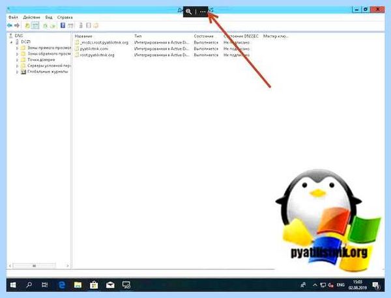Viewport: 391px width, 298px height.
Task: Click the network icon in the tray
Action: [323, 285]
